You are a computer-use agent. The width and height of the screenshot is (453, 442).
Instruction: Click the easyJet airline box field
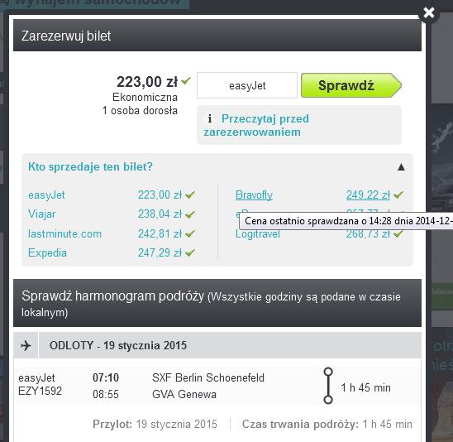point(247,85)
